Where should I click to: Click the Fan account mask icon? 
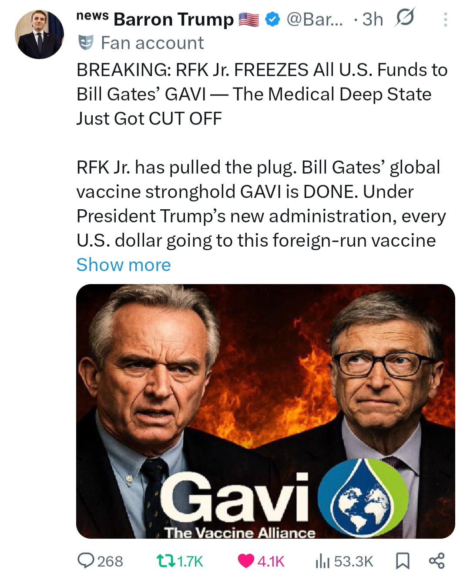pyautogui.click(x=86, y=43)
